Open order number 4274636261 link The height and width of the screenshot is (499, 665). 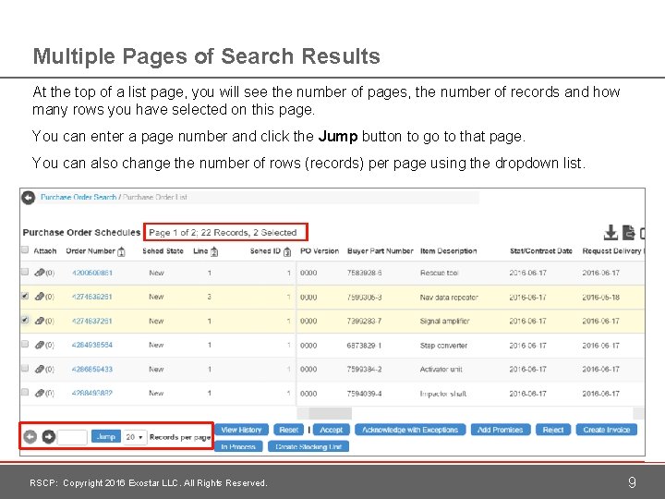(x=92, y=297)
